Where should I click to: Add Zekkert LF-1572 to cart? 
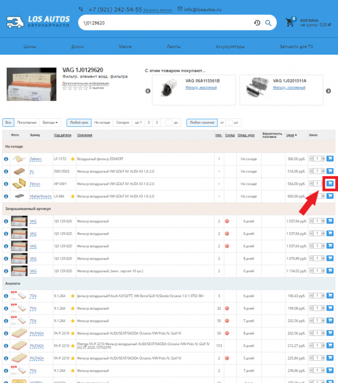pos(330,158)
